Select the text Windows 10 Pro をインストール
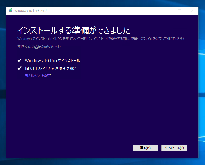The width and height of the screenshot is (205, 165). pyautogui.click(x=52, y=60)
